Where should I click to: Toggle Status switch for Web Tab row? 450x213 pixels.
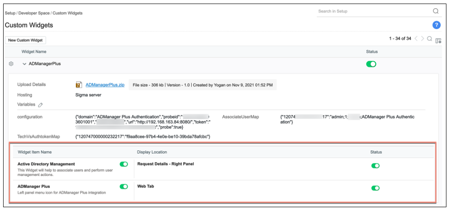tap(375, 188)
